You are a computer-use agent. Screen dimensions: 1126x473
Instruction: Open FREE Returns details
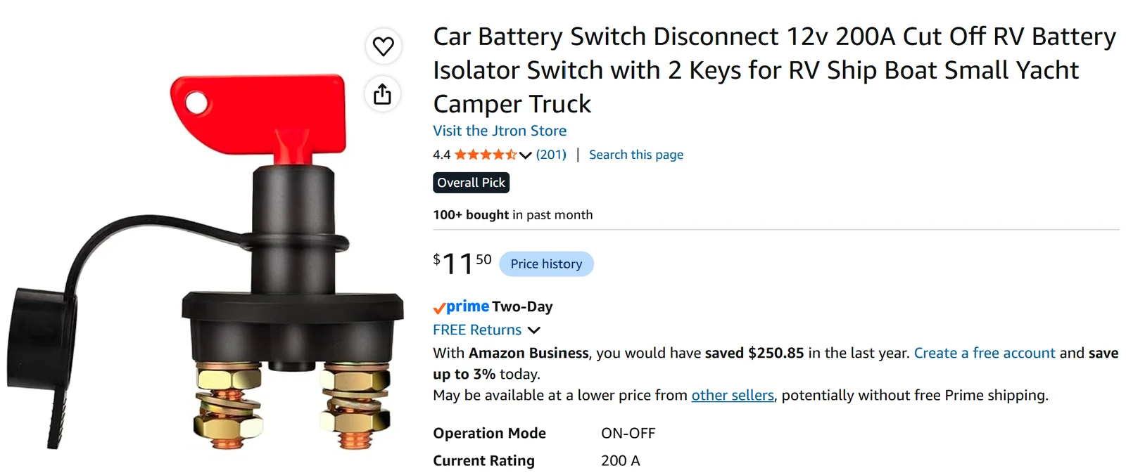[x=477, y=330]
